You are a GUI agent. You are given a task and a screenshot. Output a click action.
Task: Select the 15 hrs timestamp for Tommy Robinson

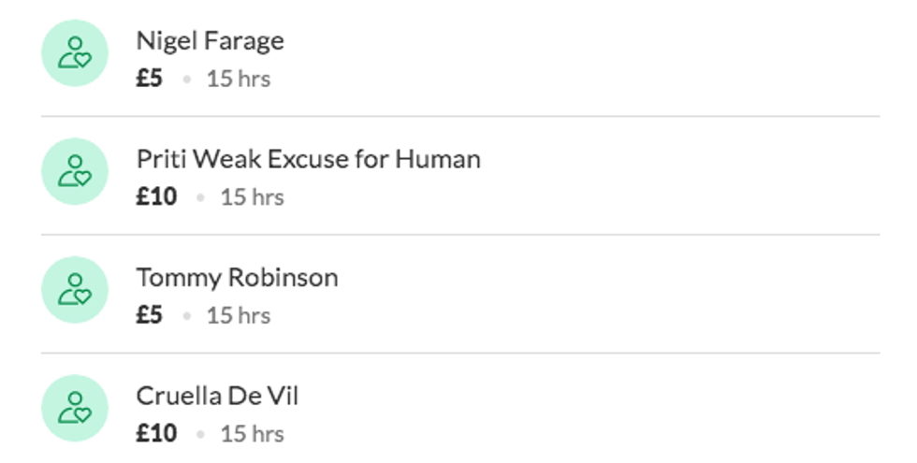[x=239, y=315]
